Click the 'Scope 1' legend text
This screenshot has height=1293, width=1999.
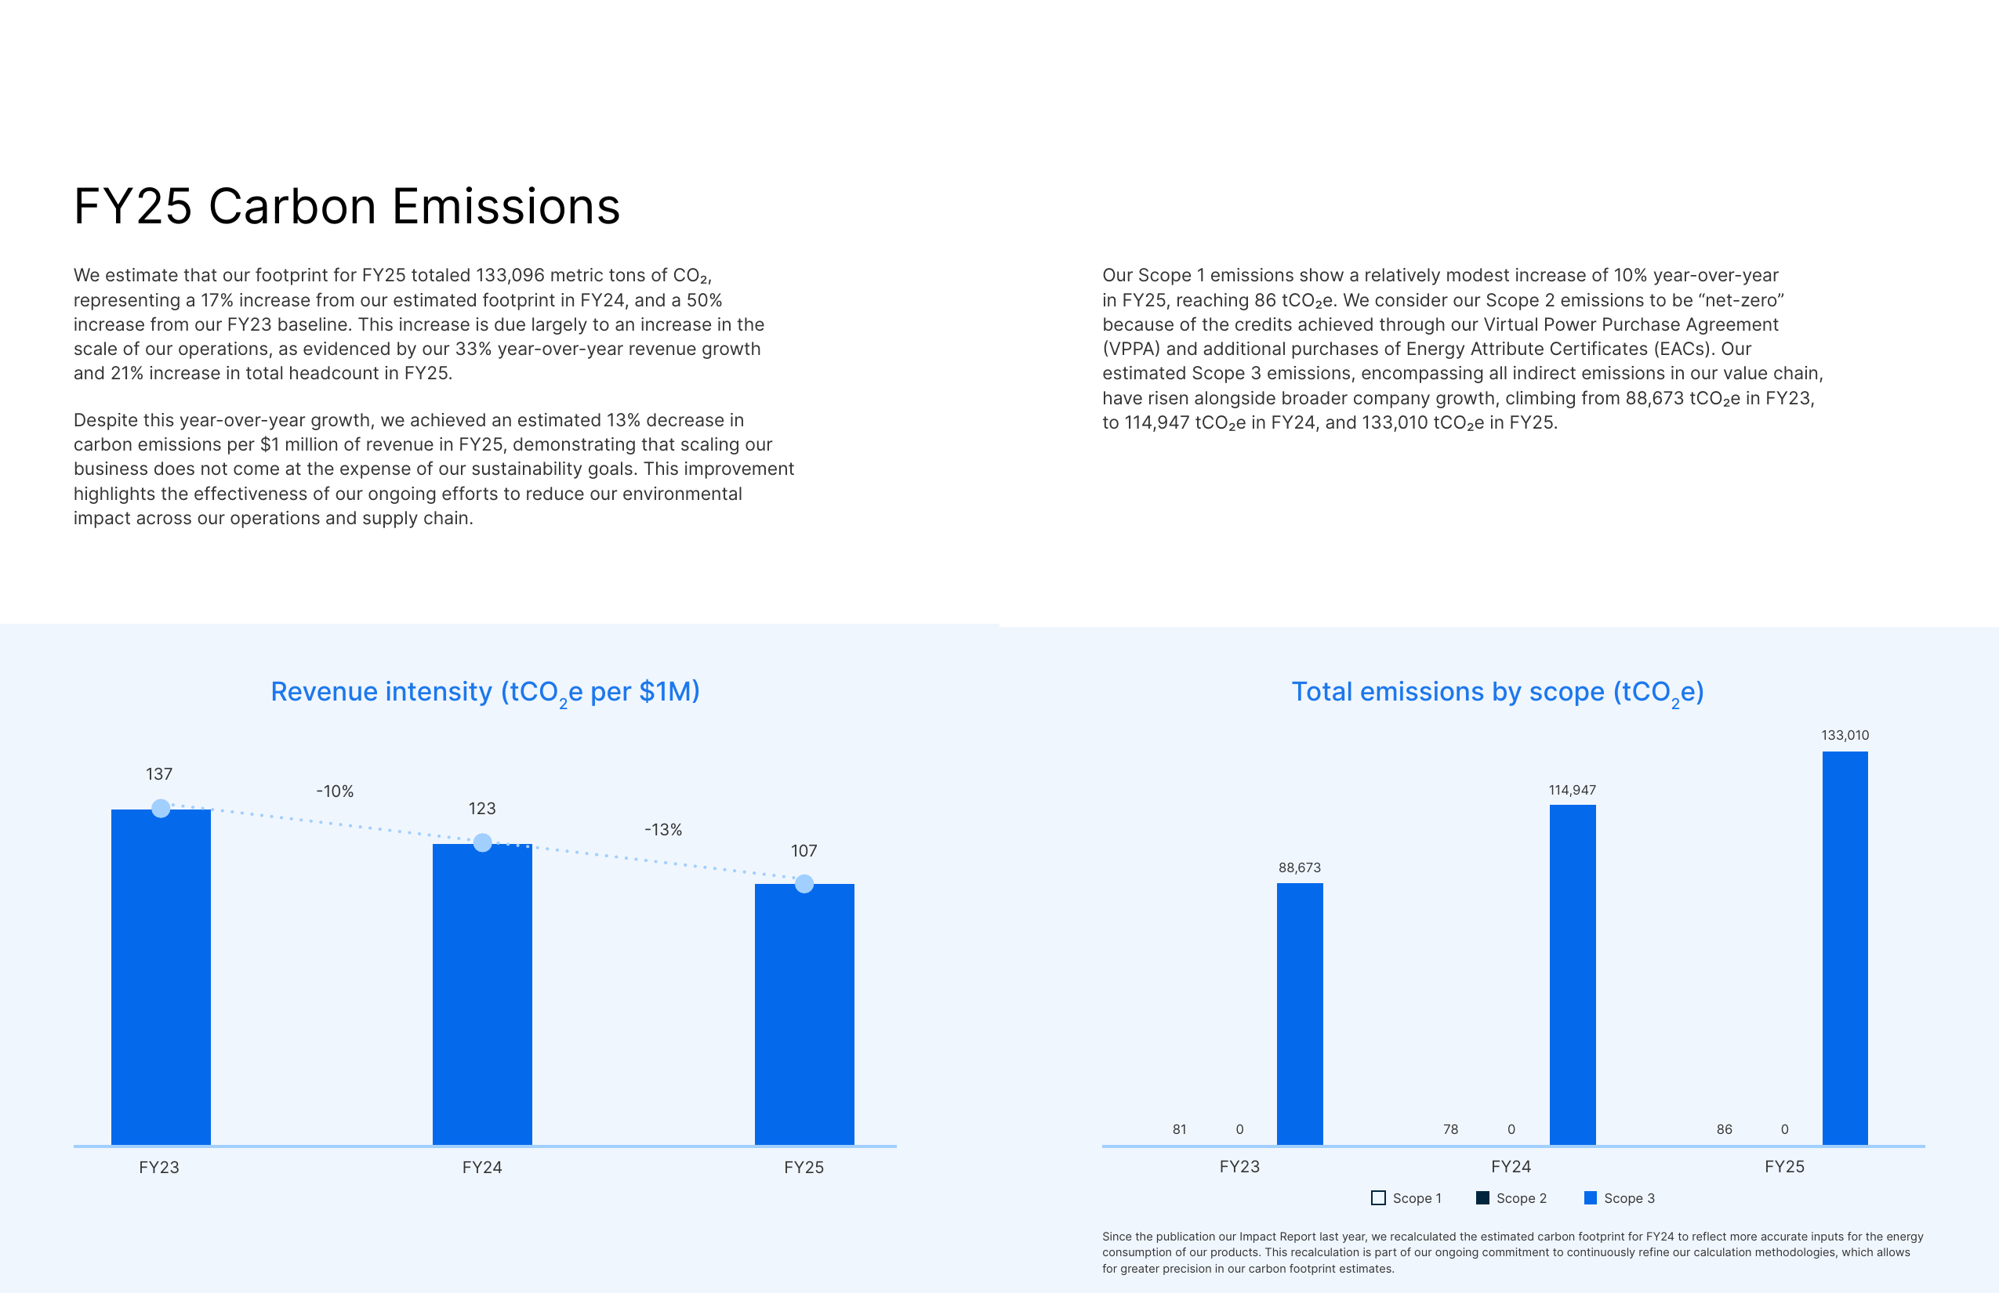click(x=1417, y=1198)
